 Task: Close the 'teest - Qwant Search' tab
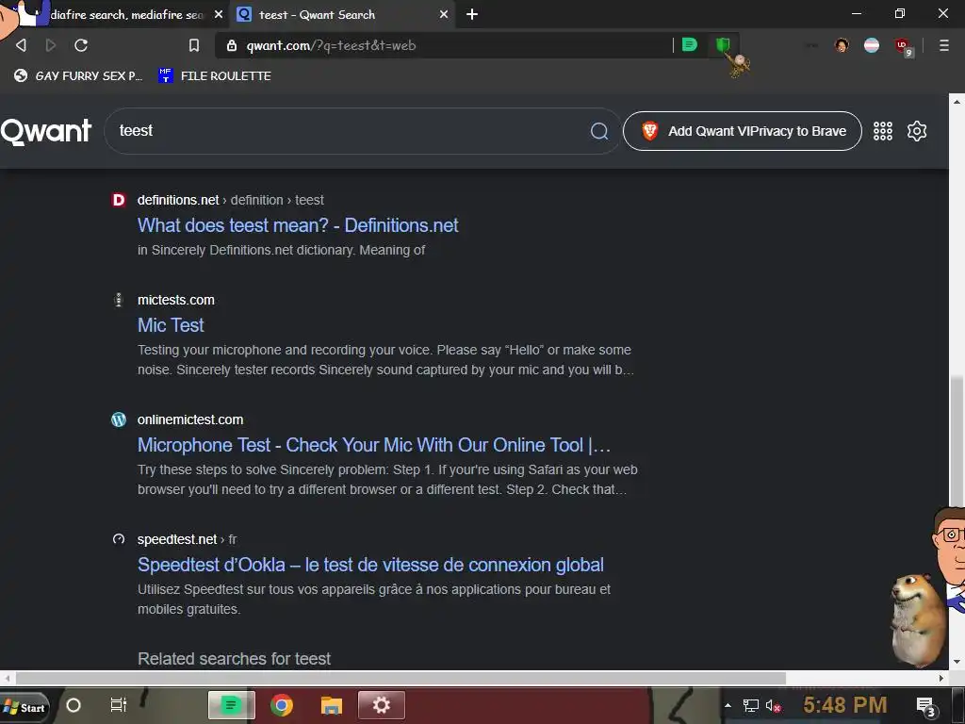(444, 14)
